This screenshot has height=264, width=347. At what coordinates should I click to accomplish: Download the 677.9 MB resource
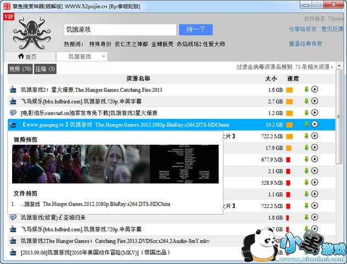pos(306,159)
